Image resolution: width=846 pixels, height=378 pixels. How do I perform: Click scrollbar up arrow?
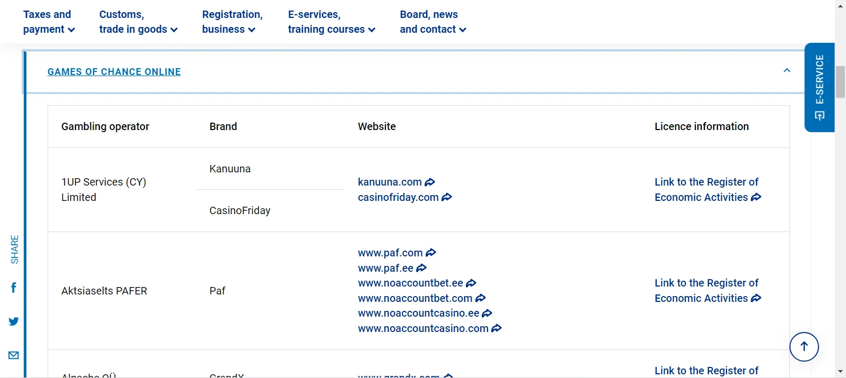point(840,5)
